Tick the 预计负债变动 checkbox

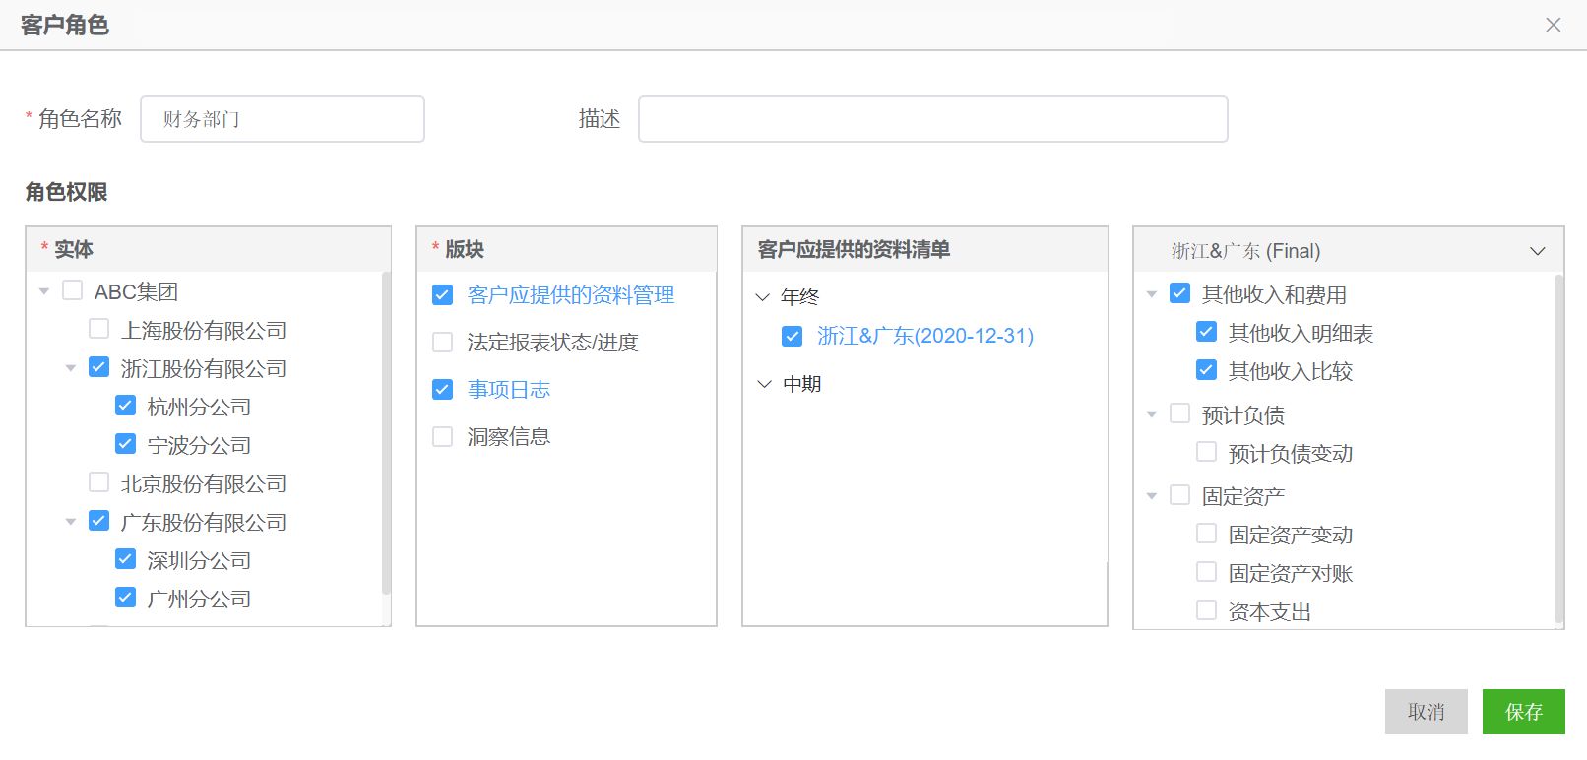coord(1206,452)
